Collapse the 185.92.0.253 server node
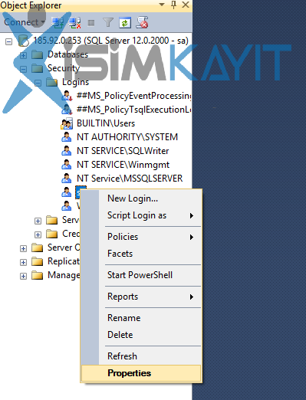Screen dimensions: 306x400 (x=8, y=41)
